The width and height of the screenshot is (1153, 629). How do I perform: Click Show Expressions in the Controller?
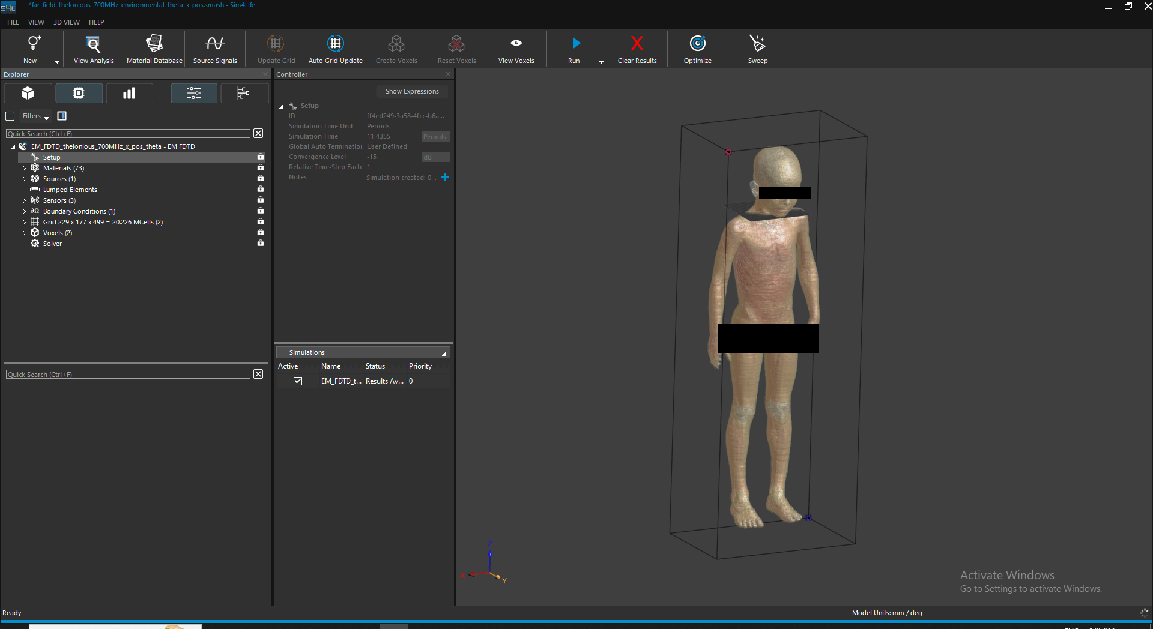point(412,91)
